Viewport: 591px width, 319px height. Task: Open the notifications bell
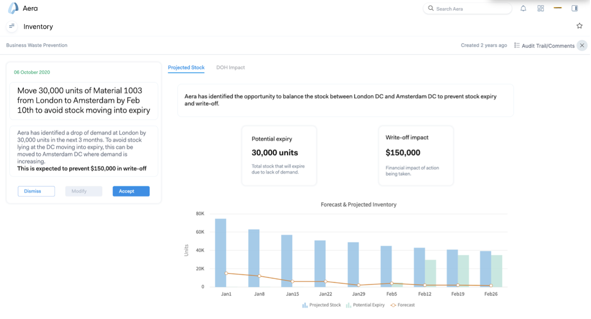click(x=523, y=8)
